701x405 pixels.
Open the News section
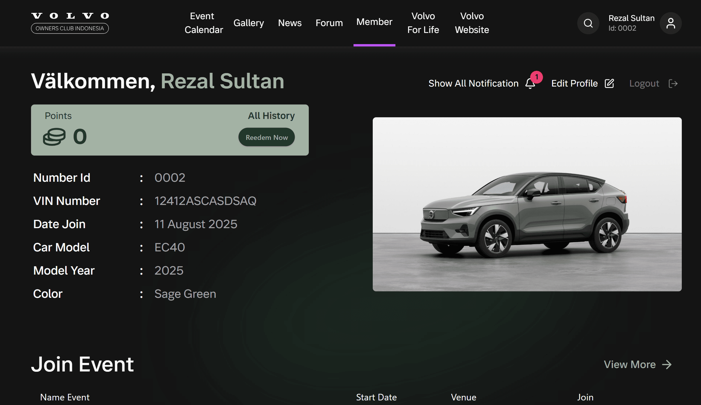290,23
